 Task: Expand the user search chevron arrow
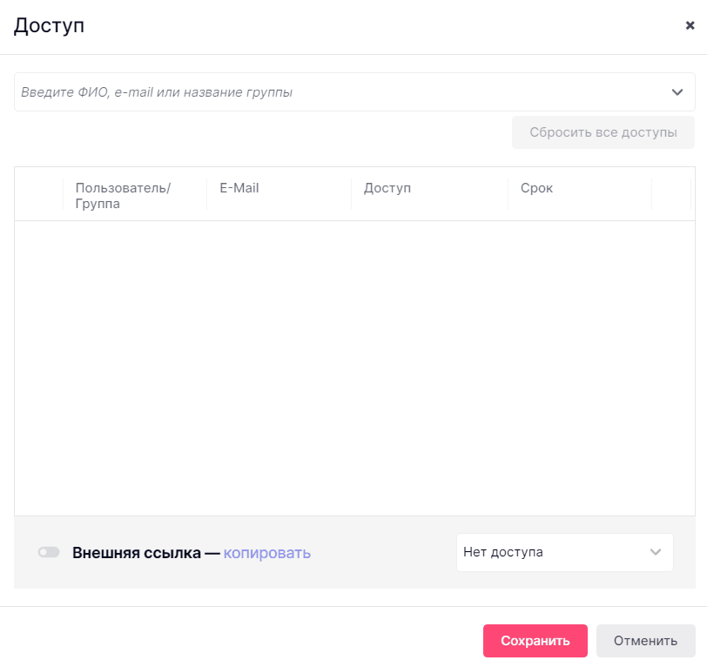(677, 92)
